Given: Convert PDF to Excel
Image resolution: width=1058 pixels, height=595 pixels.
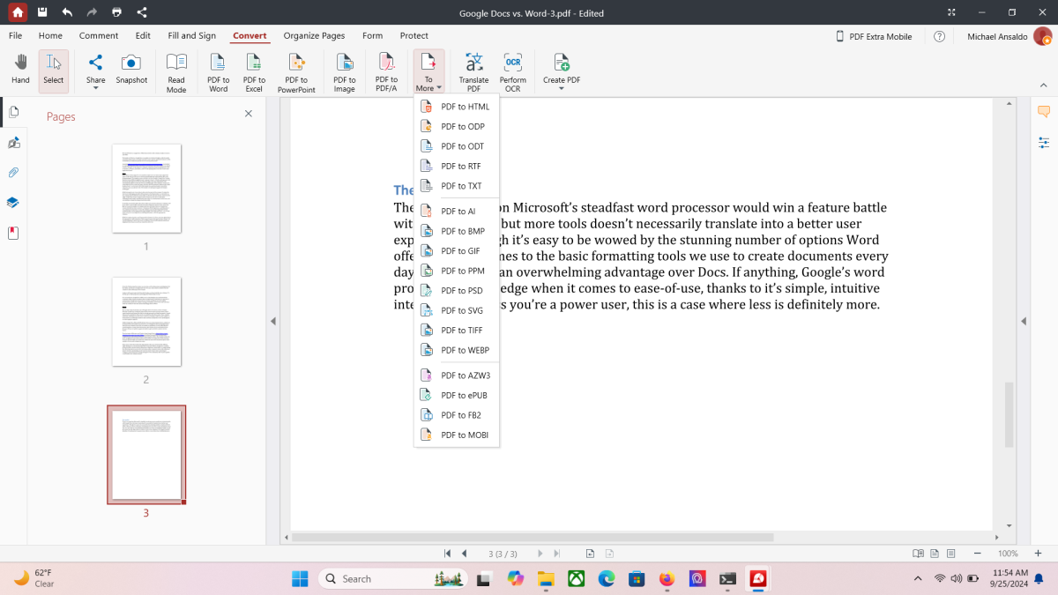Looking at the screenshot, I should pos(254,72).
